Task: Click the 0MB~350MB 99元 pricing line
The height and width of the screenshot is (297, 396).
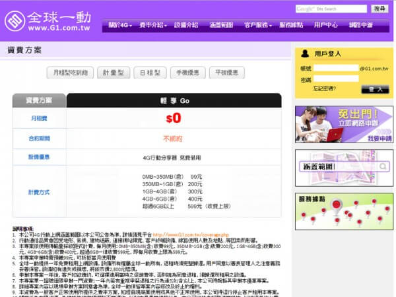Action: click(172, 176)
